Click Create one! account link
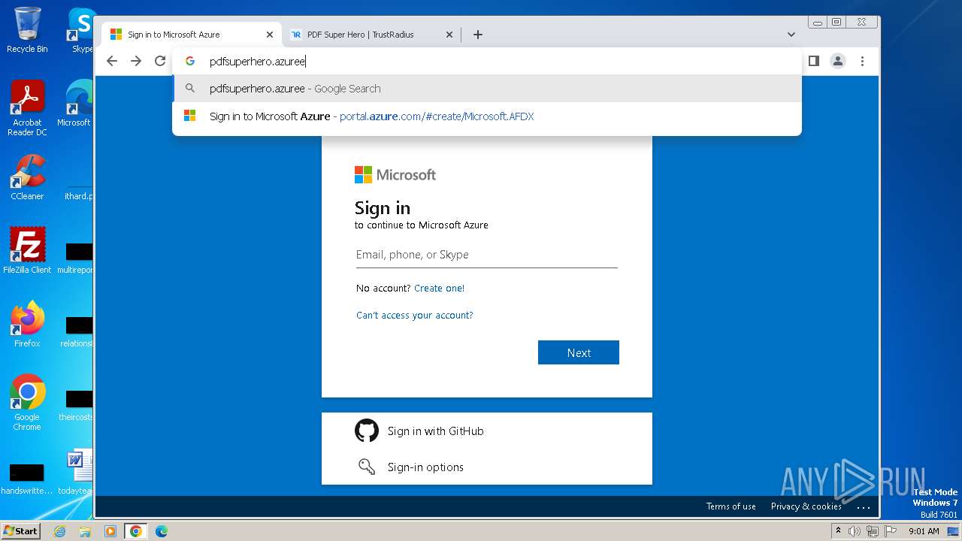This screenshot has width=962, height=541. click(x=439, y=289)
